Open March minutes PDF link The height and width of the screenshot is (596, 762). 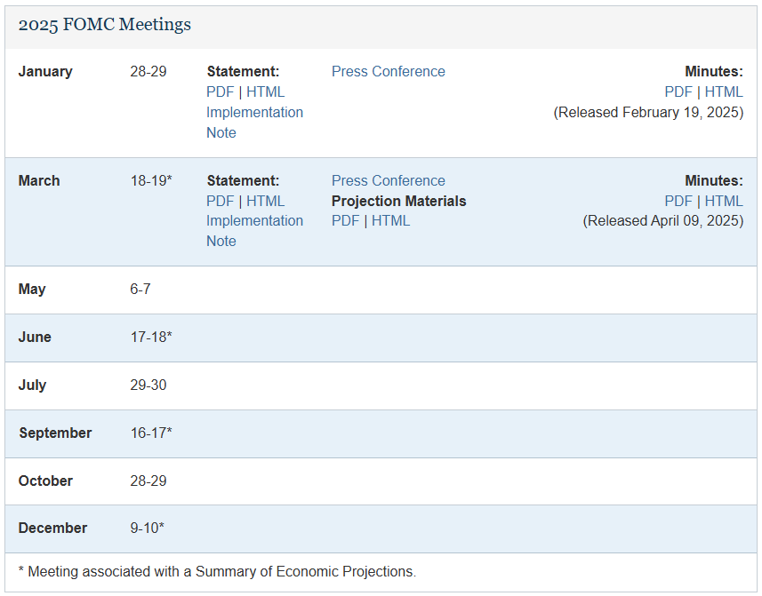pos(678,201)
